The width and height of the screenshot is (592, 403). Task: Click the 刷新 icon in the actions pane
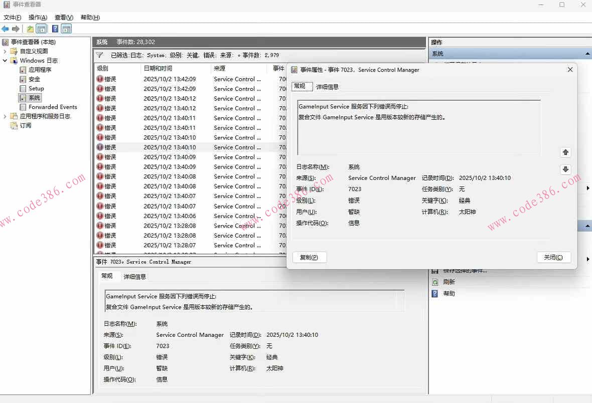[435, 282]
